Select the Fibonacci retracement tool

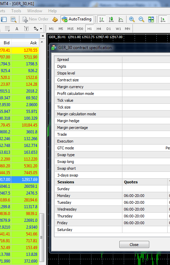pos(7,29)
